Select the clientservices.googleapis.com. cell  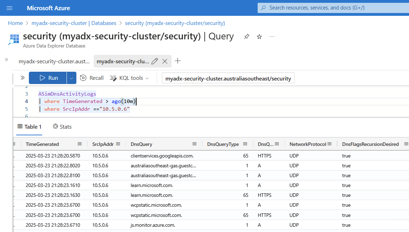click(162, 156)
